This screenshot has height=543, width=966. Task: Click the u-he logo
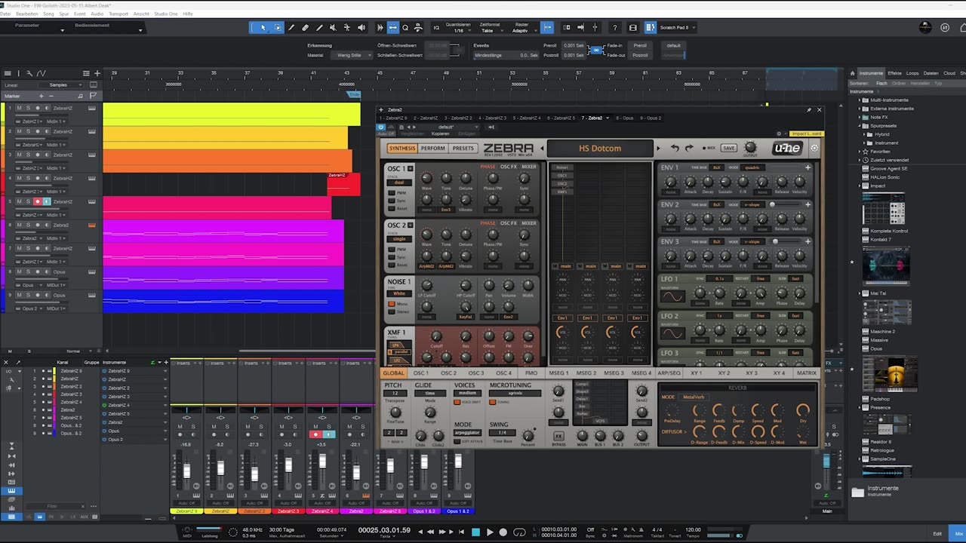point(787,148)
